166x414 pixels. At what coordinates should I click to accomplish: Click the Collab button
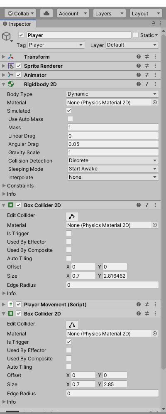tap(21, 13)
